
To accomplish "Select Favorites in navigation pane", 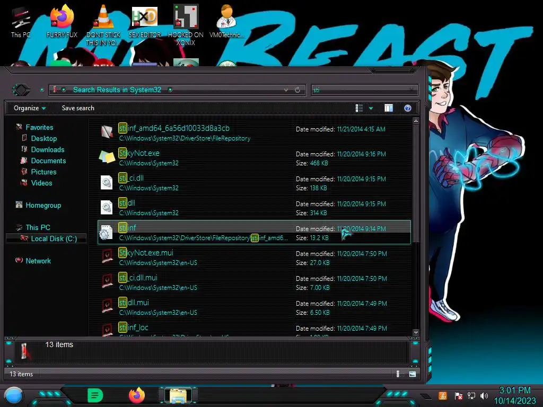I will (x=39, y=127).
